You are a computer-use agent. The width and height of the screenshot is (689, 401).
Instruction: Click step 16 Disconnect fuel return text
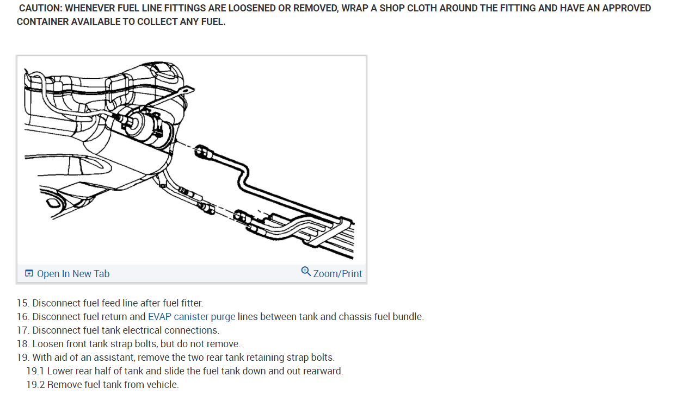pos(220,317)
